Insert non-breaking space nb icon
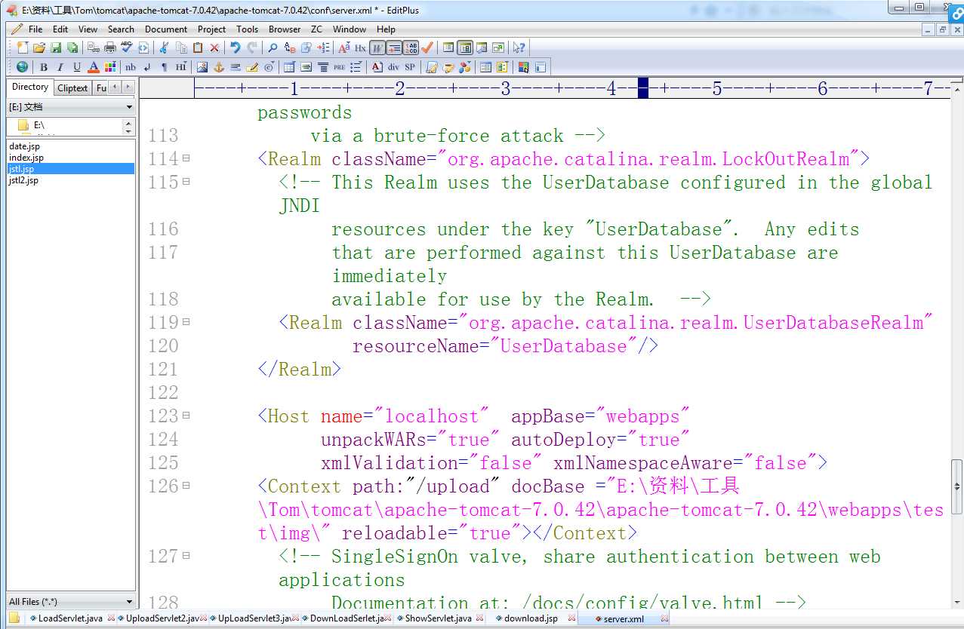This screenshot has width=964, height=629. pyautogui.click(x=131, y=67)
